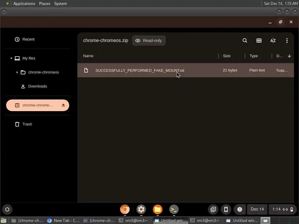Open status tray showing 1:14
The image size is (299, 224).
click(282, 209)
